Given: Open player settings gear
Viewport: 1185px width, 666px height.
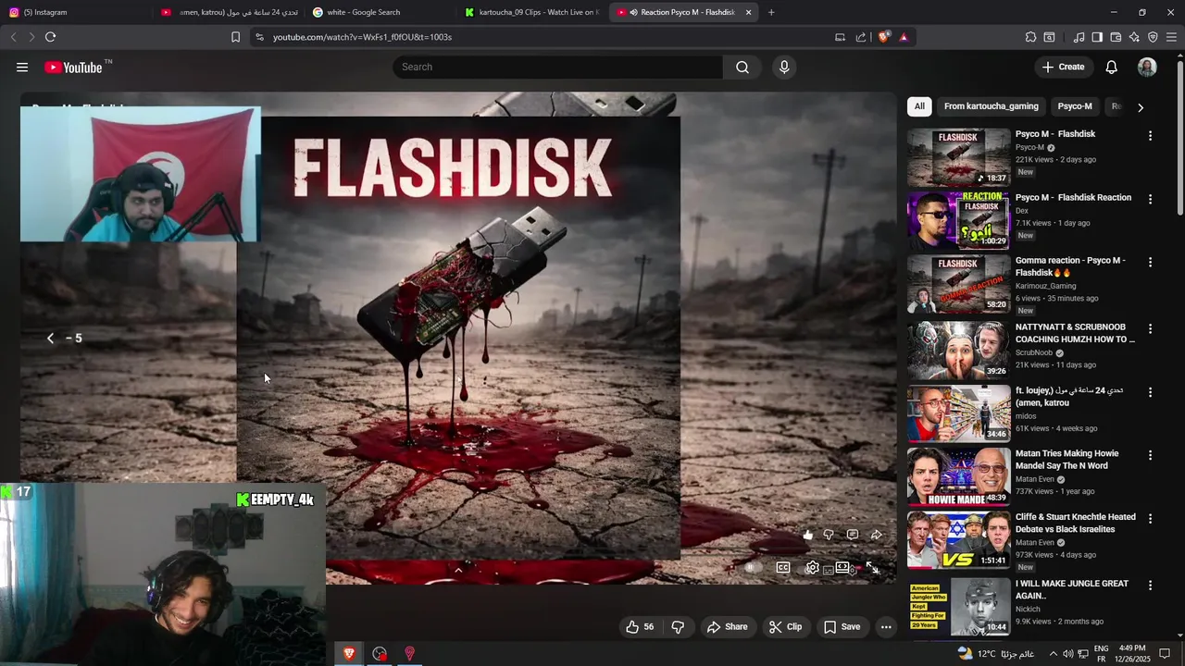Looking at the screenshot, I should [x=812, y=568].
